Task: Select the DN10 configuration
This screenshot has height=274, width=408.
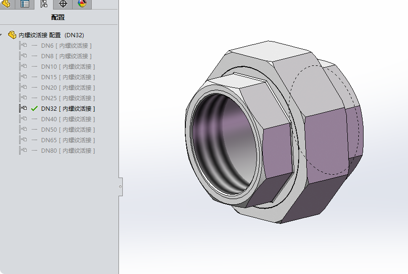Action: (x=68, y=66)
